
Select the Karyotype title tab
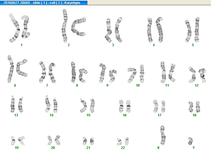pos(44,3)
